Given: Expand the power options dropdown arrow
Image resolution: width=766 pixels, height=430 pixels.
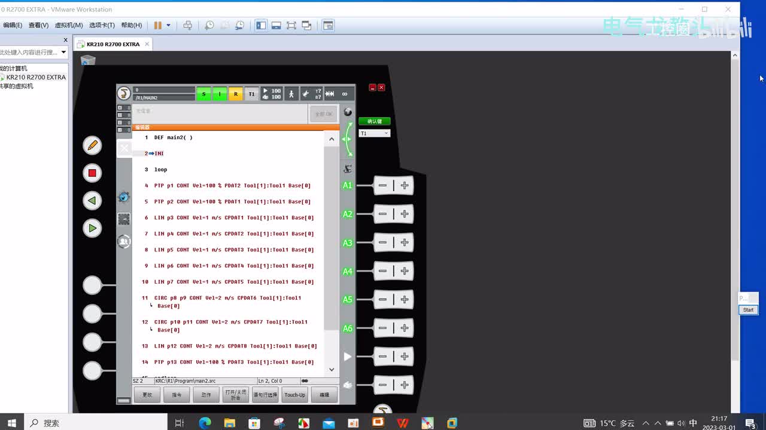Looking at the screenshot, I should click(x=168, y=25).
